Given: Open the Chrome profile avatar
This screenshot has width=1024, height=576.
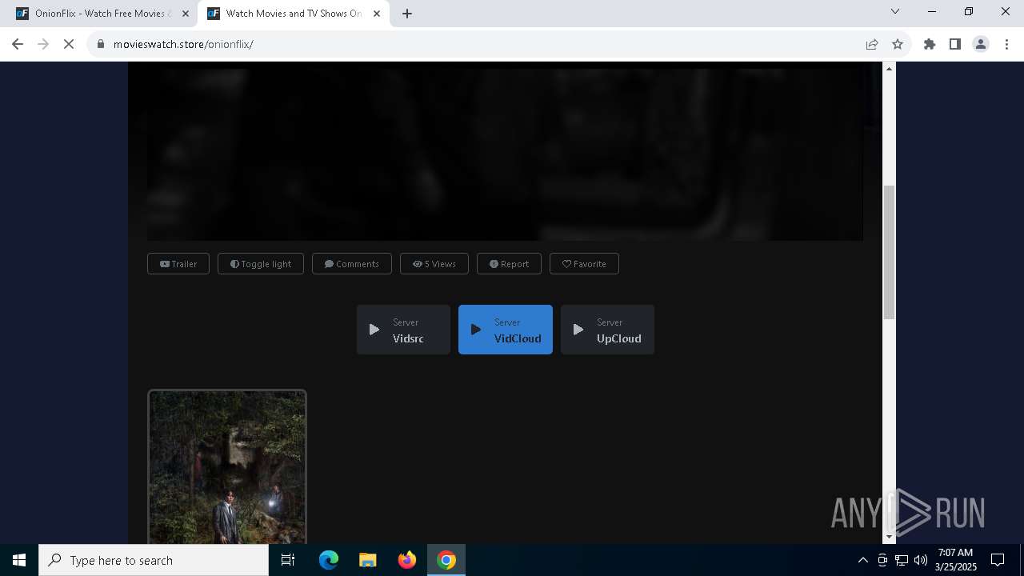Looking at the screenshot, I should point(981,44).
